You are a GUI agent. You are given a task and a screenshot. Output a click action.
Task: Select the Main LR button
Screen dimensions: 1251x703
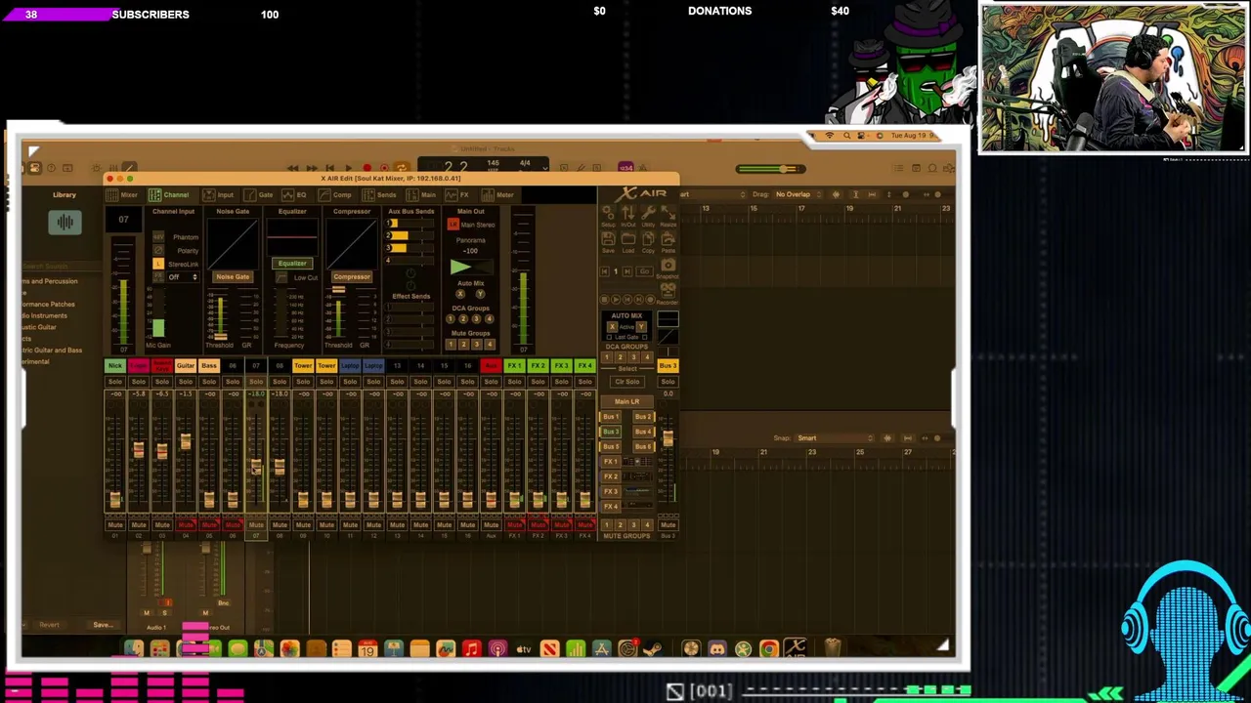pyautogui.click(x=626, y=402)
